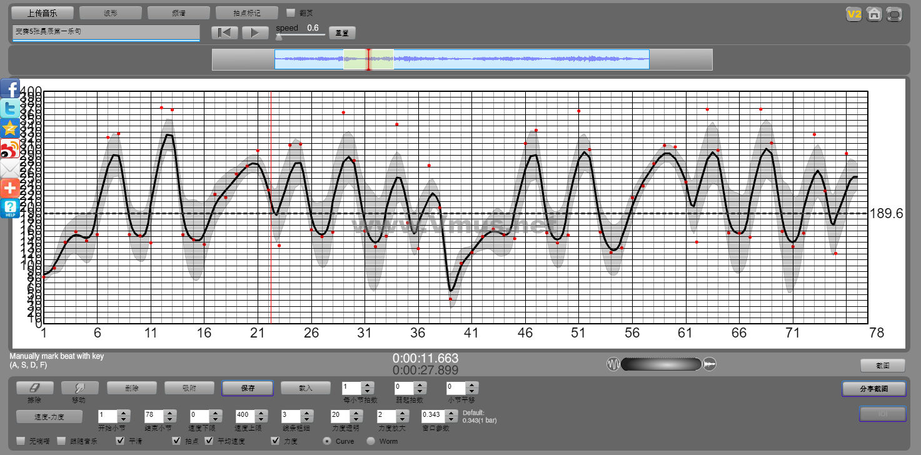
Task: Click the IOI button
Action: pyautogui.click(x=883, y=414)
